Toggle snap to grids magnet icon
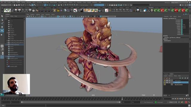This screenshot has height=107, width=191. 66,5
